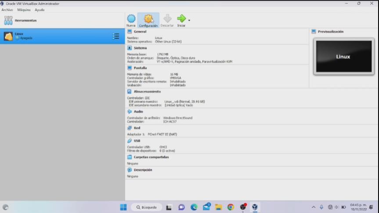379x213 pixels.
Task: Click the Almacenamiento section heading
Action: [147, 92]
